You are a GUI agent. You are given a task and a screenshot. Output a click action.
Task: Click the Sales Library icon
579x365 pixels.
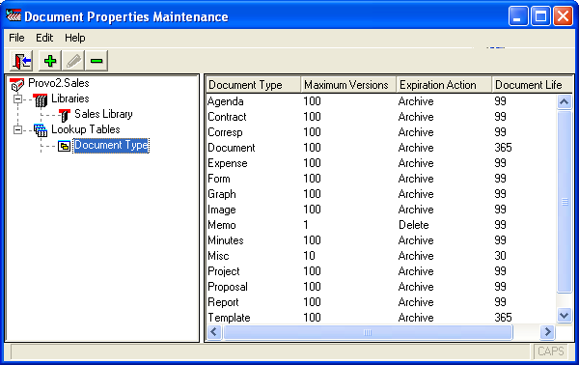(x=65, y=115)
